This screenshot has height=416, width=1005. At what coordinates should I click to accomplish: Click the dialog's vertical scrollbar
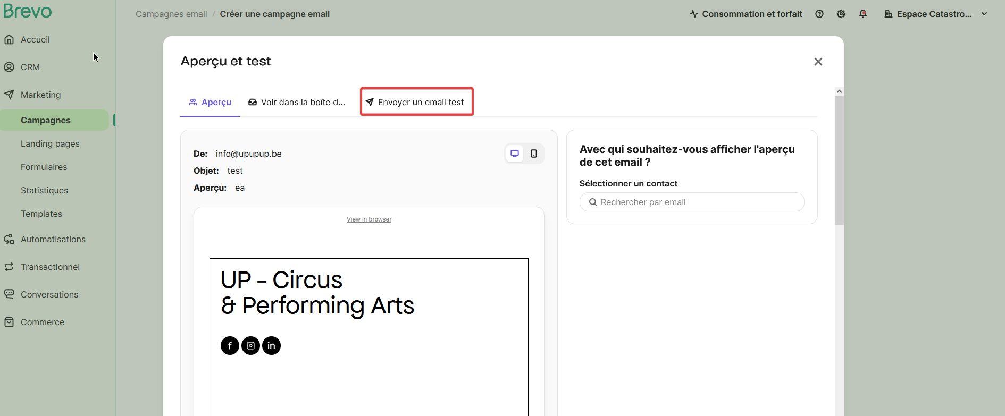[x=839, y=159]
